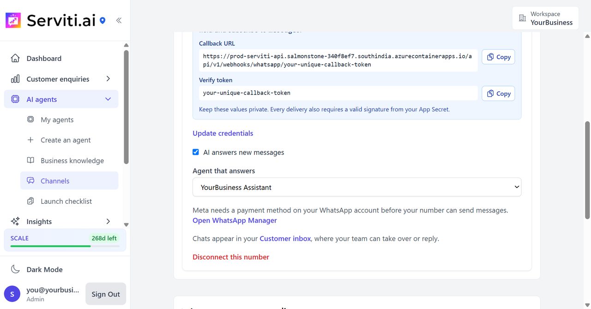Open Launch checklist page
Image resolution: width=591 pixels, height=309 pixels.
(69, 201)
